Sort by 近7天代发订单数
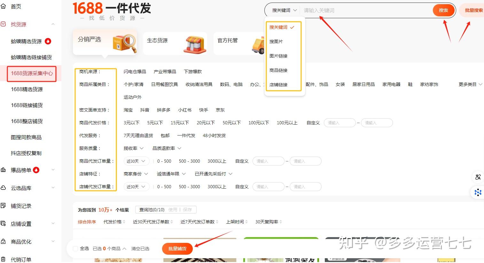484x263 pixels. pos(199,222)
